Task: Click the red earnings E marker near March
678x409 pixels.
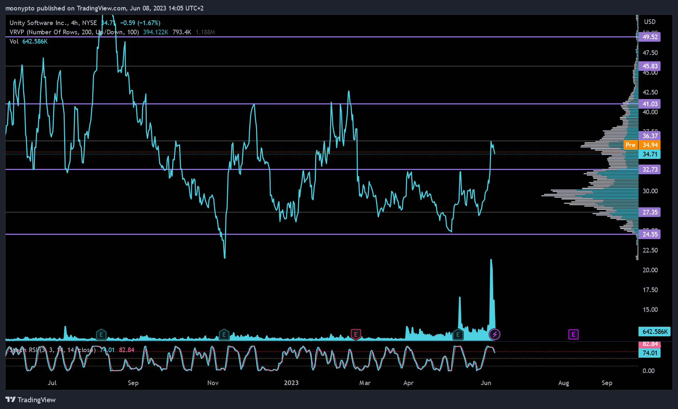Action: click(x=356, y=335)
